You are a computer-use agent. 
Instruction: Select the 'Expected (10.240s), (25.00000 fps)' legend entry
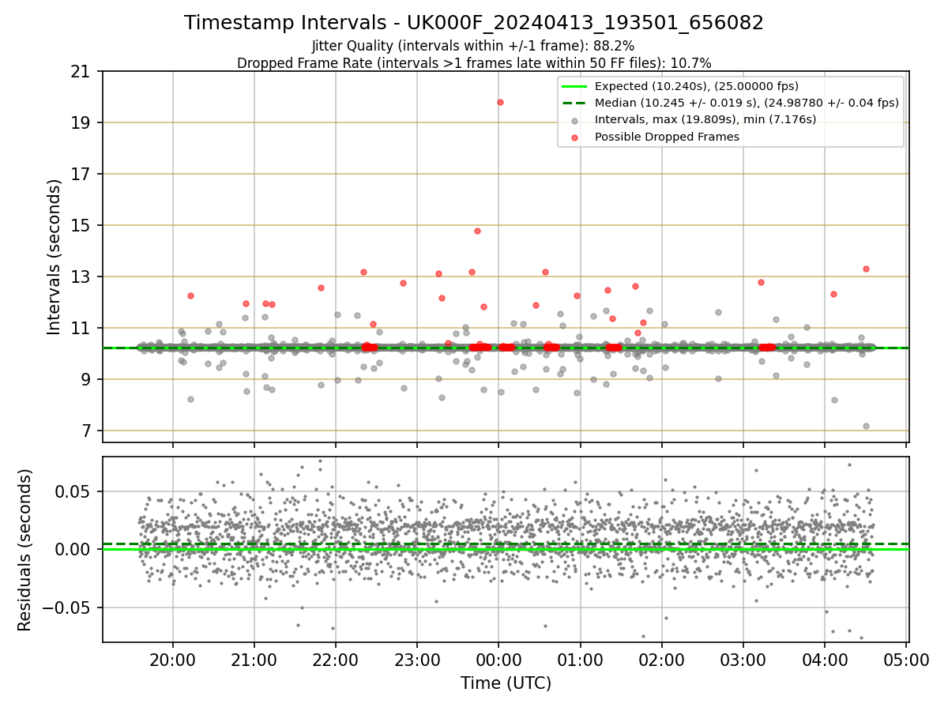pos(696,86)
